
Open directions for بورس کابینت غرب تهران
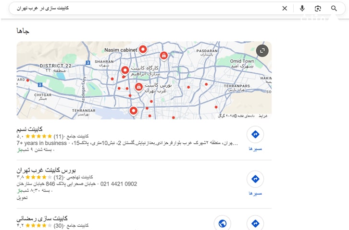pos(255,179)
